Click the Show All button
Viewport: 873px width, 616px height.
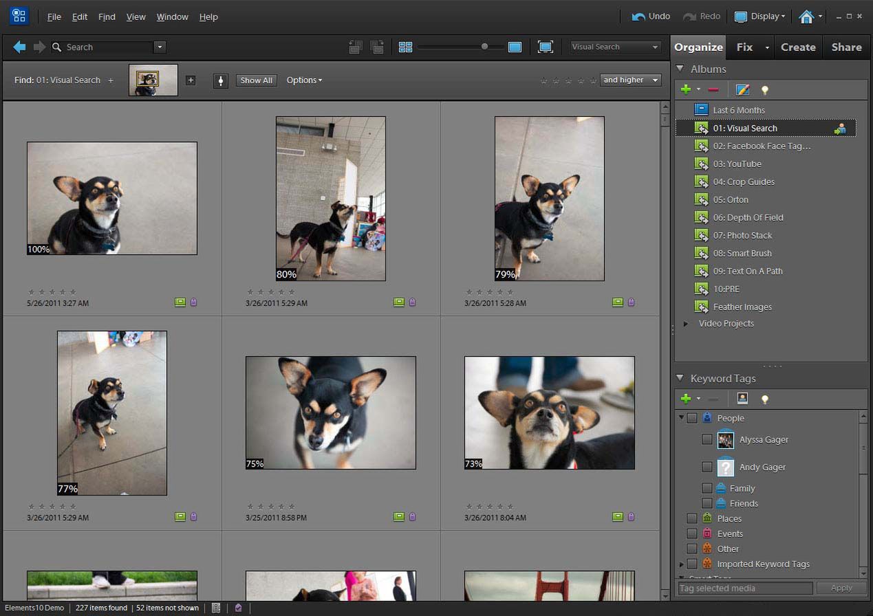point(257,80)
